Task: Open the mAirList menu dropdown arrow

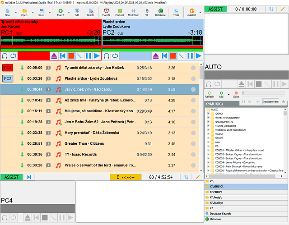Action: [200, 12]
